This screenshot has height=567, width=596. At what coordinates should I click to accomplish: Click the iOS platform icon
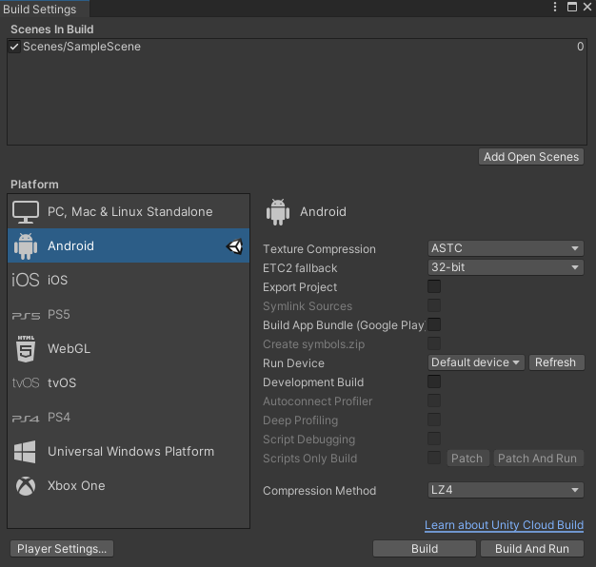[x=26, y=280]
